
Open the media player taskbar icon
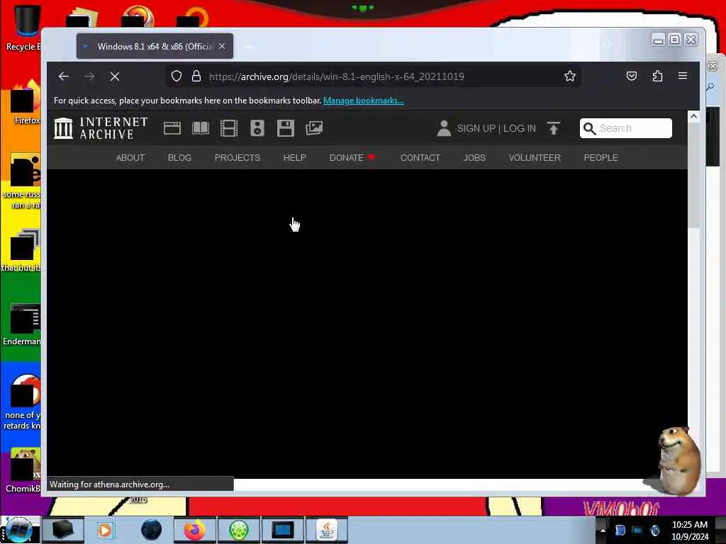click(x=106, y=530)
